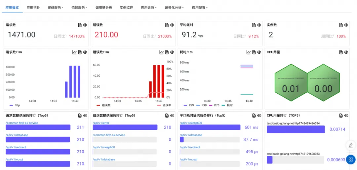Viewport: 357px width, 170px height.
Task: Toggle eye icon on 请求数提供服务排行 panel
Action: coord(85,116)
